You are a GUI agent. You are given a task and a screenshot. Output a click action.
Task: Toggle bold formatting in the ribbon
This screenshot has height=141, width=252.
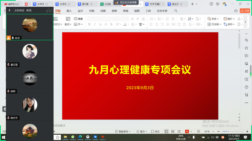pos(89,24)
